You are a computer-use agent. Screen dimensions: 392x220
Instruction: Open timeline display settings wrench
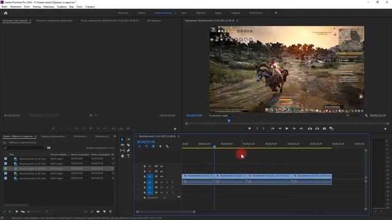167,147
